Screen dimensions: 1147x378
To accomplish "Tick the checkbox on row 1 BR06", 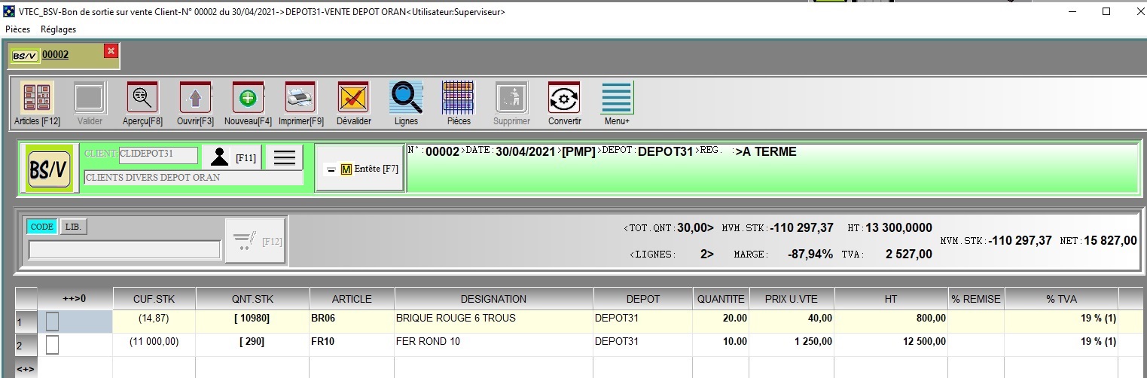I will point(52,322).
